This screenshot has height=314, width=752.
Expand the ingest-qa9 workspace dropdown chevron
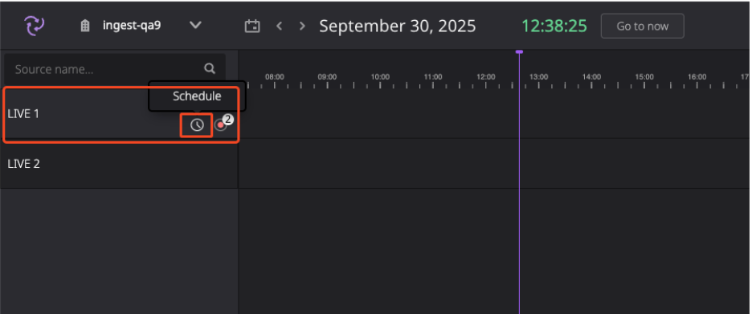pos(195,26)
